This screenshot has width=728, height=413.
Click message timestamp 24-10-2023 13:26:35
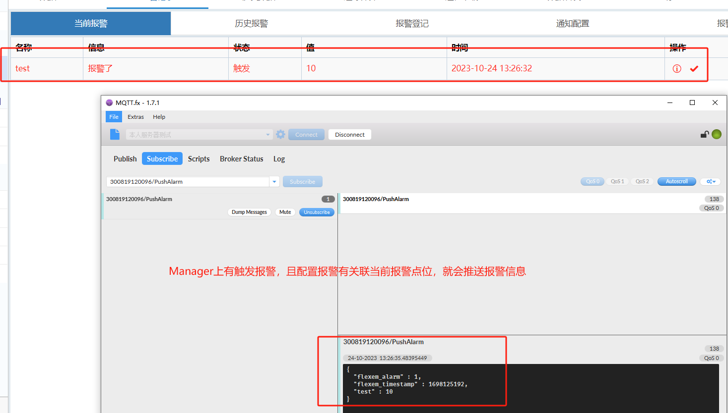387,358
